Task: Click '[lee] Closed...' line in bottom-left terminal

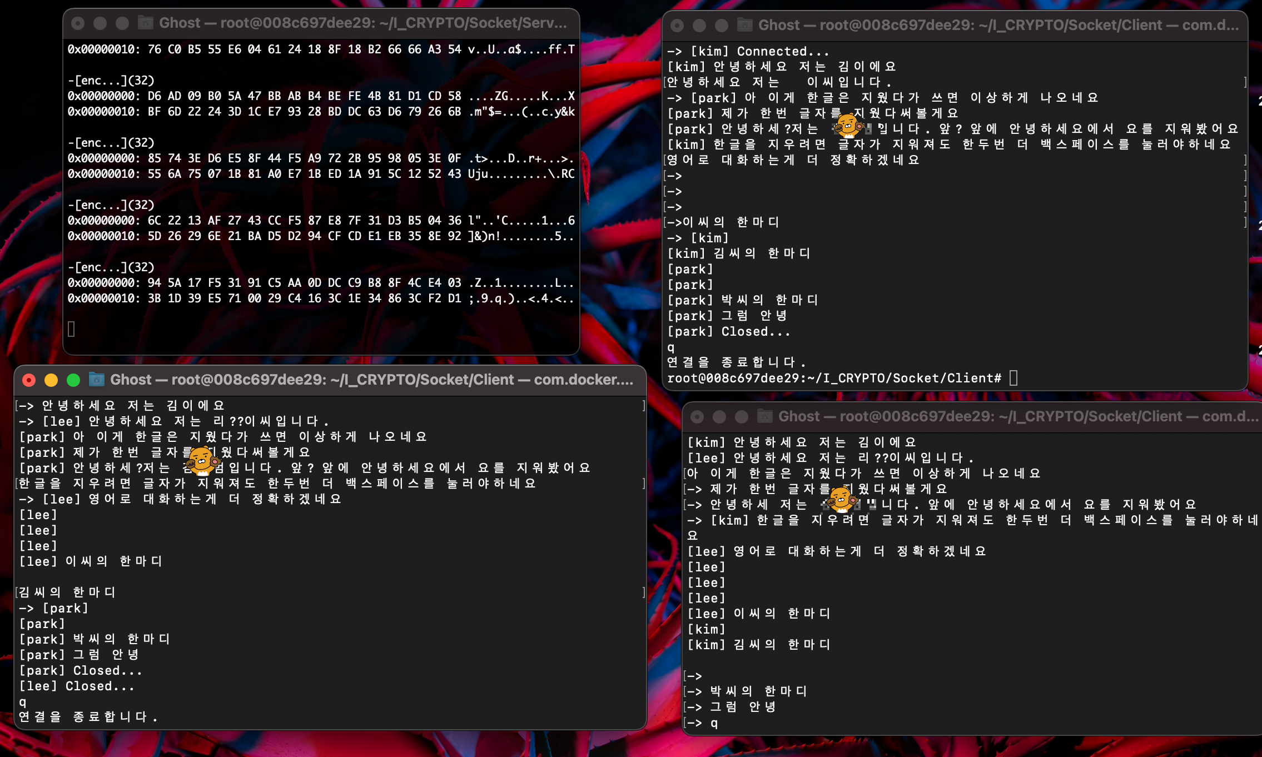Action: [x=77, y=686]
